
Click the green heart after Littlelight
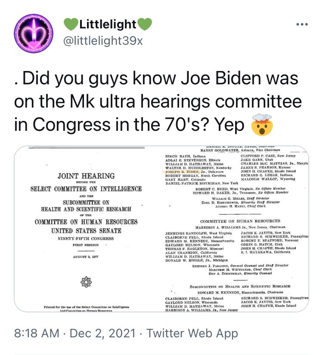(x=145, y=24)
